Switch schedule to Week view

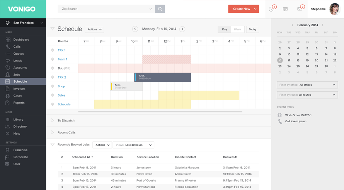click(x=237, y=29)
